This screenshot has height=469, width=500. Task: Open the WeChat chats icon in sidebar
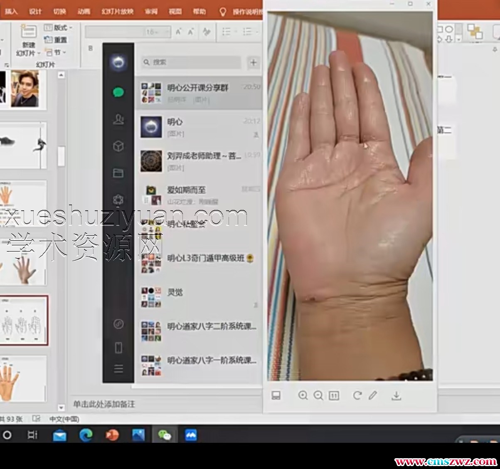[118, 92]
